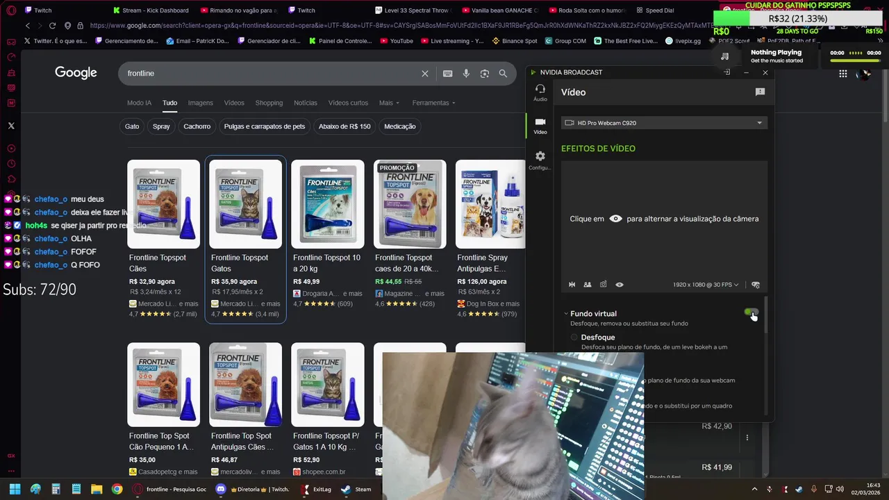Open 1920 x 1080 @ 30 FPS dropdown
889x500 pixels.
click(706, 285)
